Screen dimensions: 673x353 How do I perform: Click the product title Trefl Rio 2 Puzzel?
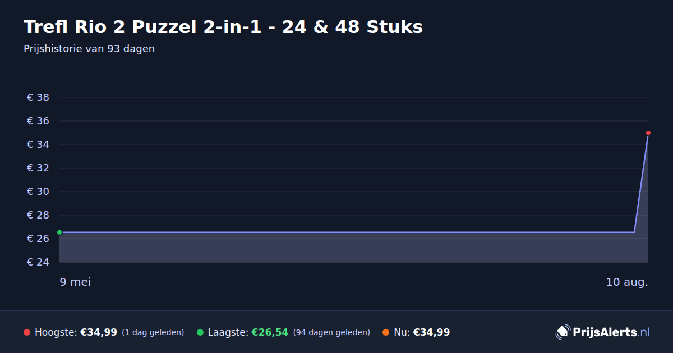(223, 27)
